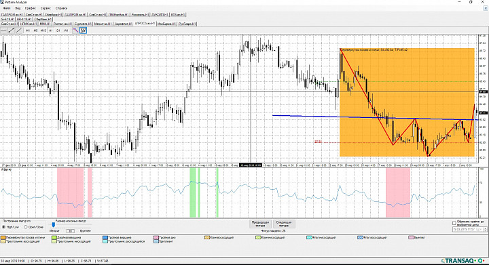Click the Треугольник расходящийся legend swatch
Viewport: 489px width, 265px height.
105,241
